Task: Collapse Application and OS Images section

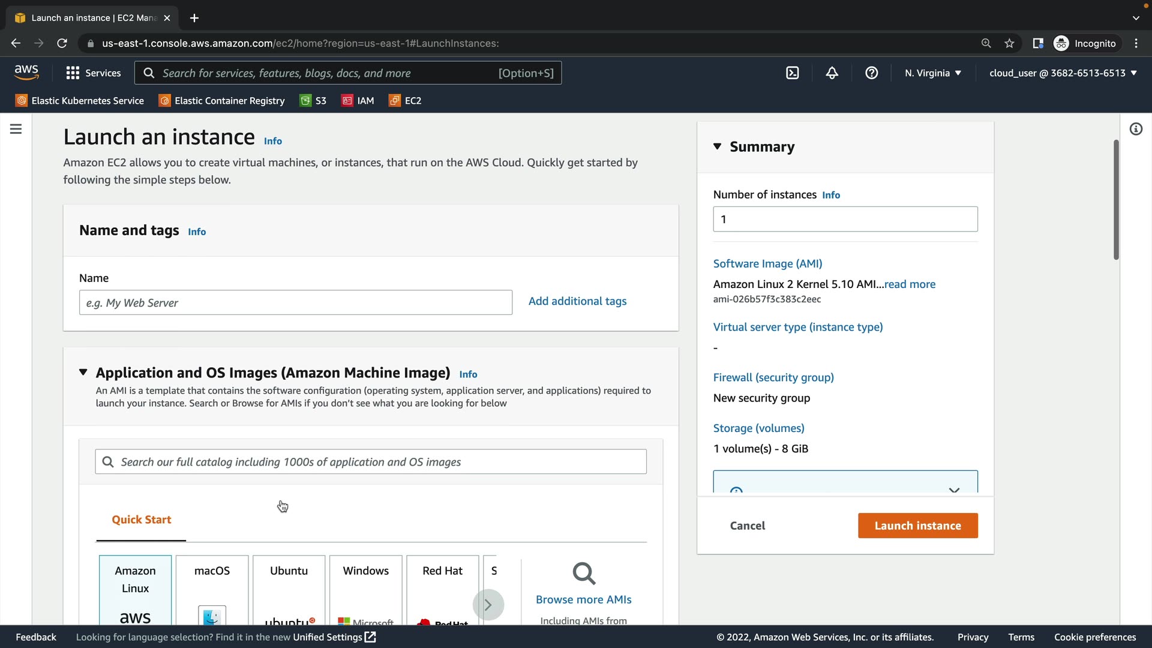Action: pyautogui.click(x=83, y=373)
